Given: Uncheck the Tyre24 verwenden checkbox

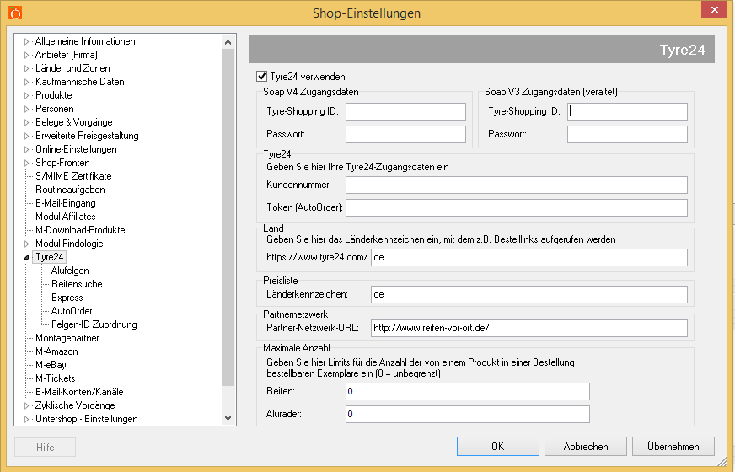Looking at the screenshot, I should coord(261,76).
